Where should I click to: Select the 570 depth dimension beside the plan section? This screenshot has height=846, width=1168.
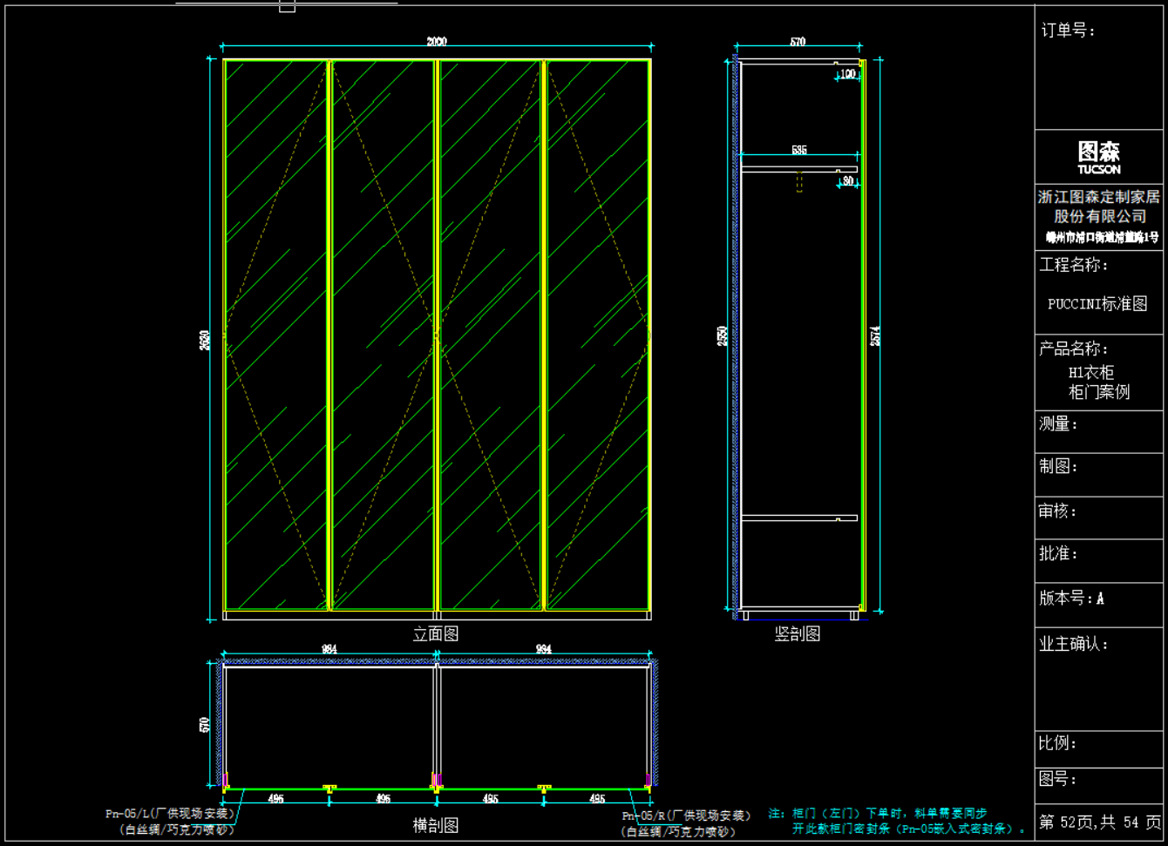[x=205, y=724]
